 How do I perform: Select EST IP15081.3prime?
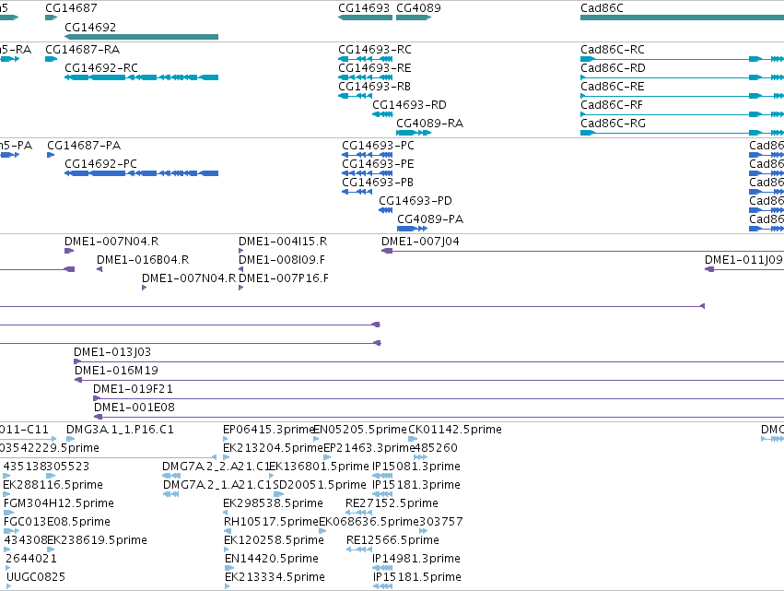pos(416,467)
